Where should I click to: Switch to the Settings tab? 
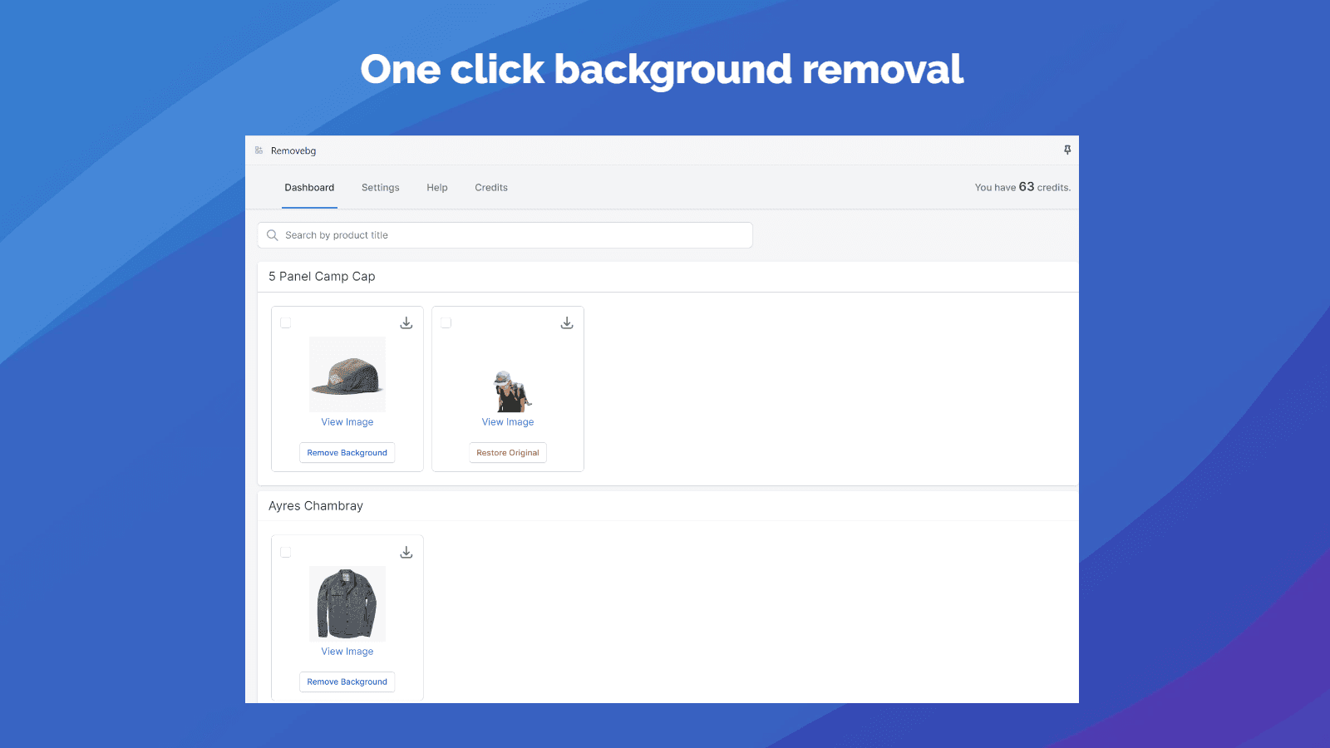380,187
